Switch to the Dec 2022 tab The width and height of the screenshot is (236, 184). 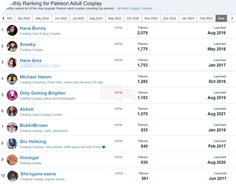[169, 18]
